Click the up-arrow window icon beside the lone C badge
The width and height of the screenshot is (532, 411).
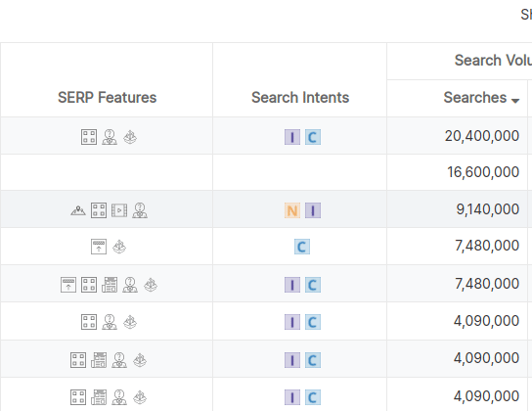(x=99, y=247)
